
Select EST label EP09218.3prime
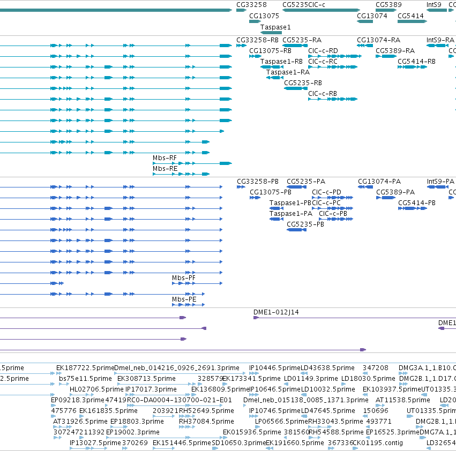[78, 401]
